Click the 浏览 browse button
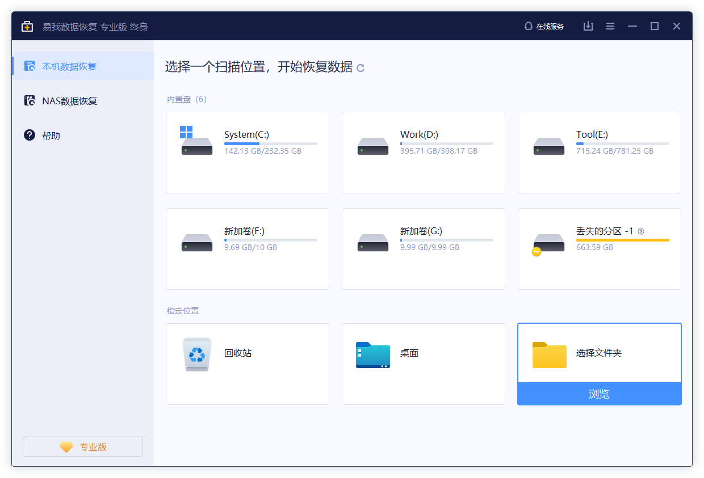The width and height of the screenshot is (704, 478). coord(599,394)
